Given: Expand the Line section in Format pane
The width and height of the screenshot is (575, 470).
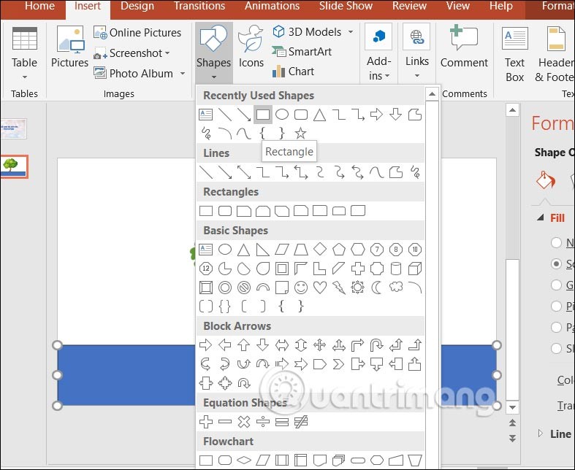Looking at the screenshot, I should pyautogui.click(x=541, y=434).
